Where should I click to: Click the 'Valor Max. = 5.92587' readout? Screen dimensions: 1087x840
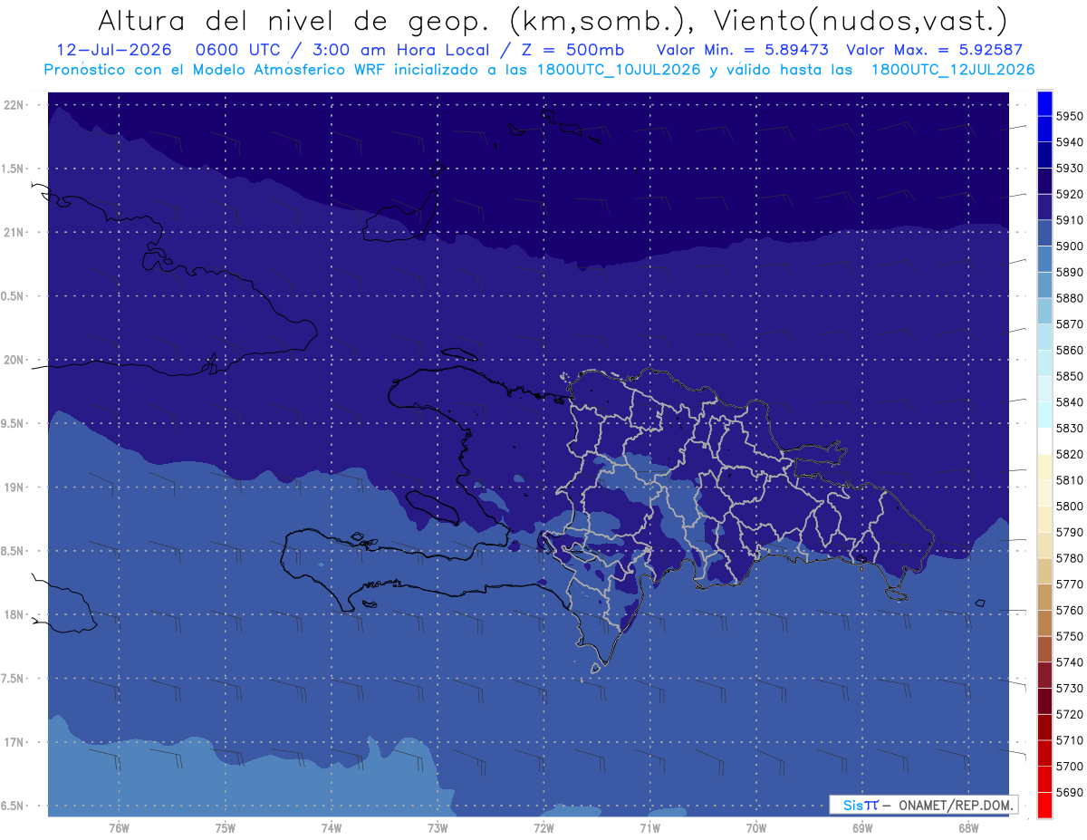(934, 50)
